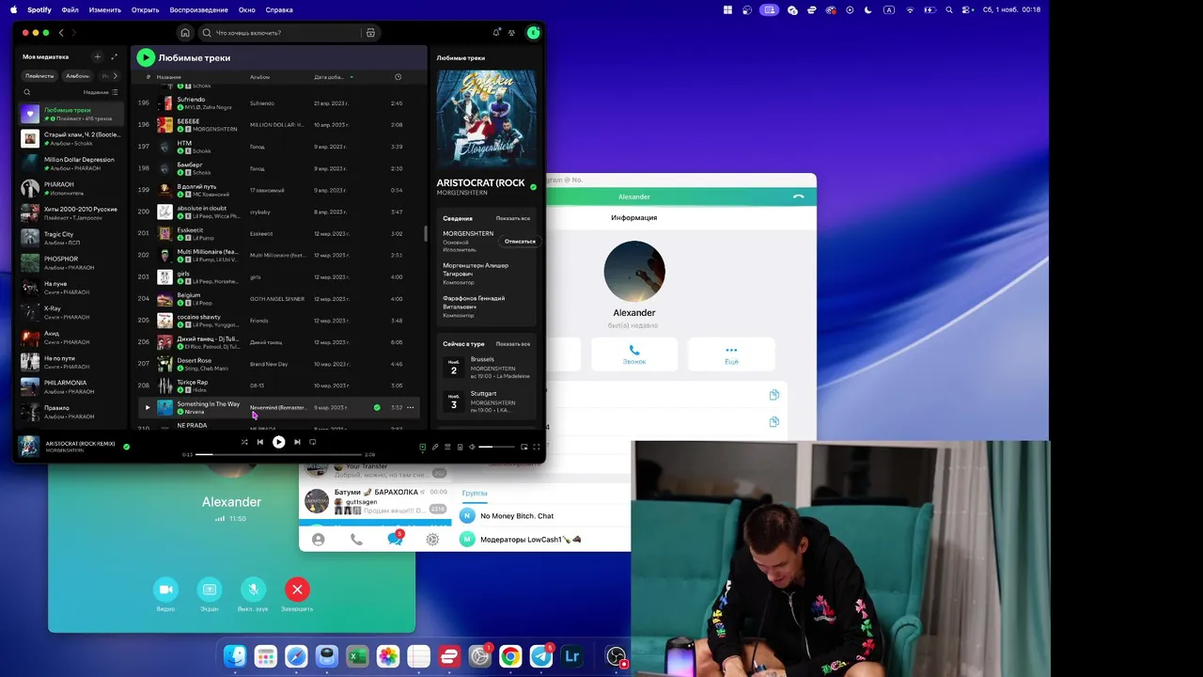Open the Любимые треки playlist in the library
The width and height of the screenshot is (1203, 677).
tap(71, 114)
